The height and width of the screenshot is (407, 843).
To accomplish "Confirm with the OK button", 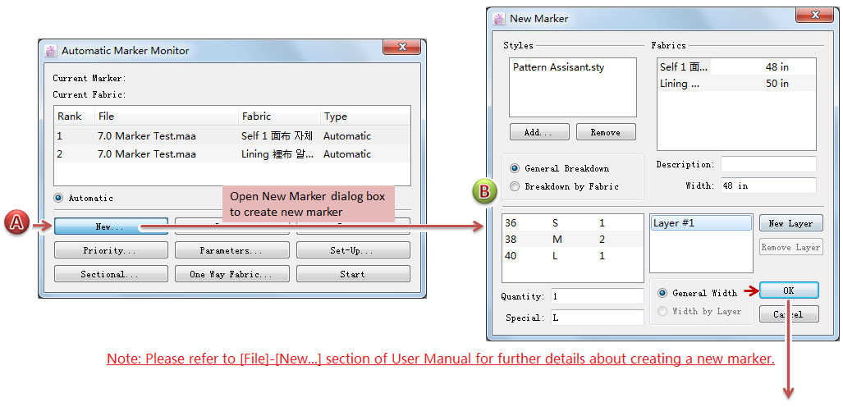I will pyautogui.click(x=788, y=290).
